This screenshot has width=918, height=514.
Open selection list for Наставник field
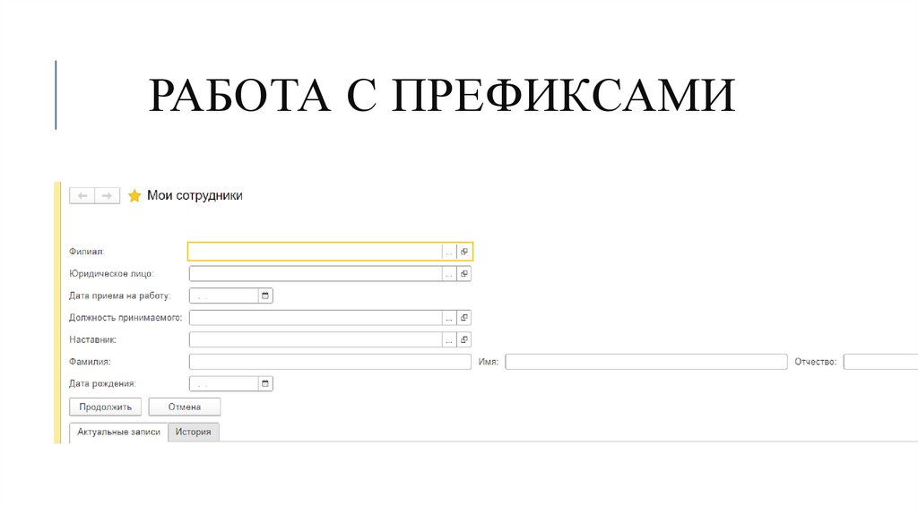coord(449,339)
